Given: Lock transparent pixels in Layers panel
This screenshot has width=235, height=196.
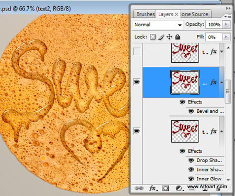Looking at the screenshot, I should (152, 37).
